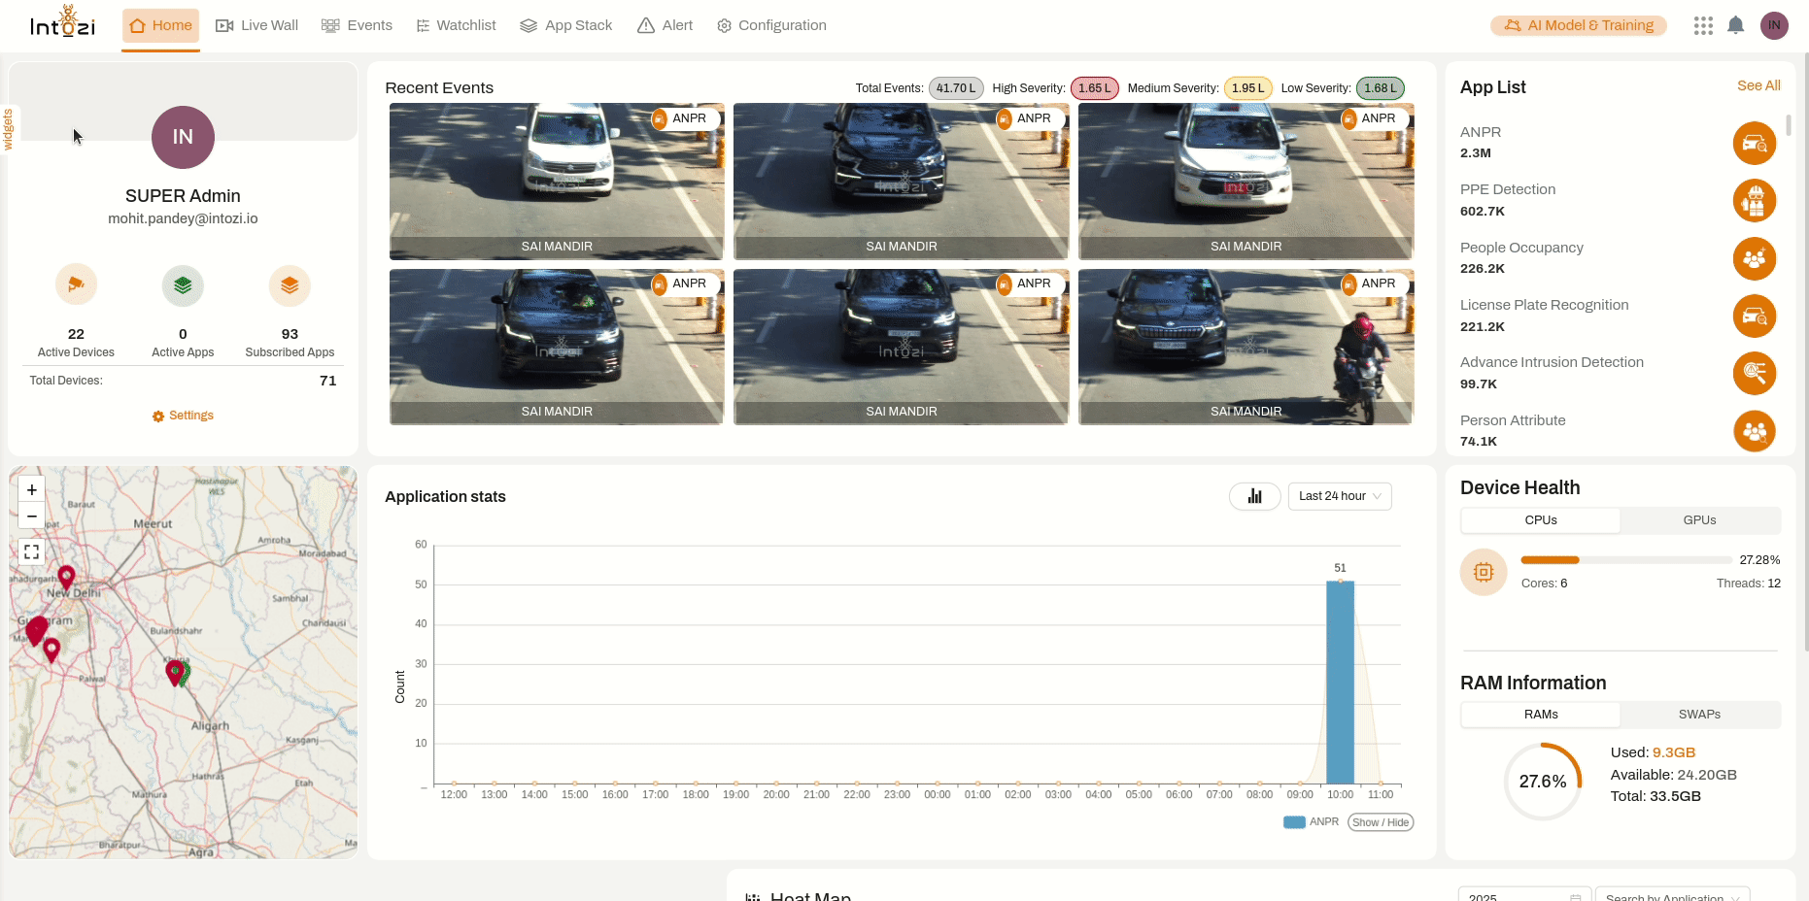Open the Last 24 hour dropdown
Image resolution: width=1809 pixels, height=901 pixels.
point(1340,496)
